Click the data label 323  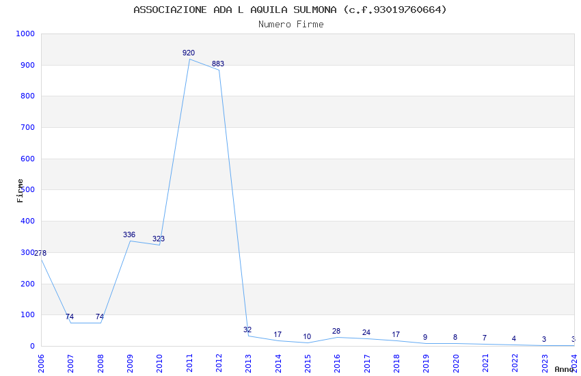(159, 239)
